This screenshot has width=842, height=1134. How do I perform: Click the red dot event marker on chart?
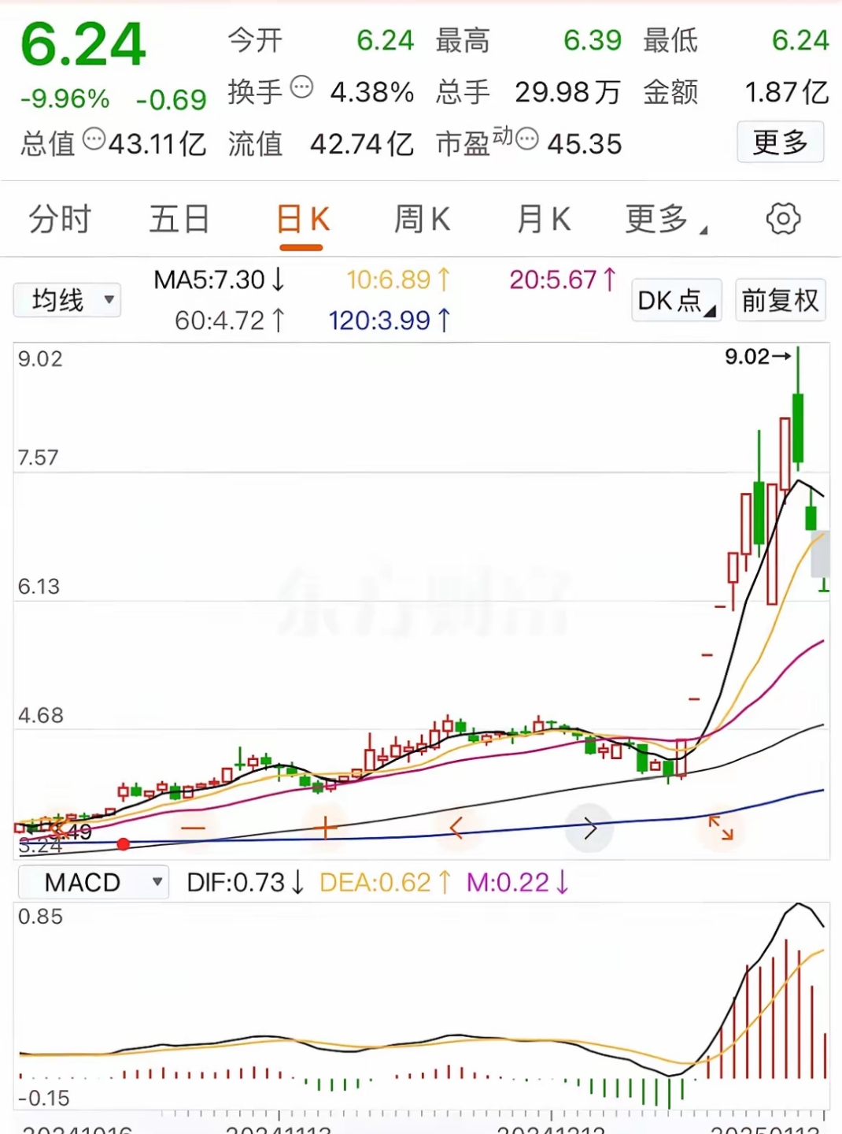coord(124,843)
